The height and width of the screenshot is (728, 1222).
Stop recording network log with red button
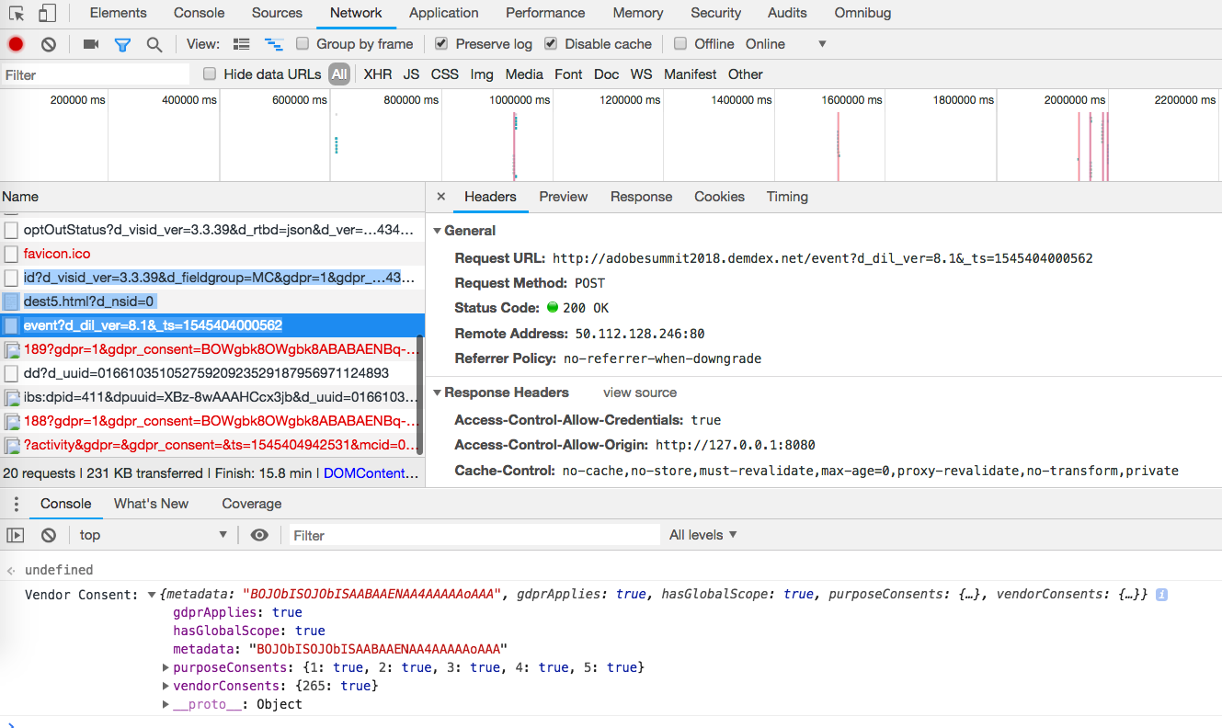click(x=16, y=44)
